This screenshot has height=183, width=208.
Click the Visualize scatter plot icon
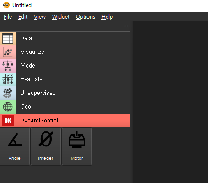click(8, 52)
